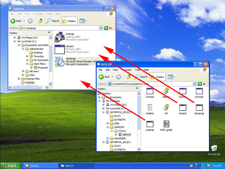Click Forward arrow in Sysprep toolbar
The width and height of the screenshot is (225, 169).
tap(30, 21)
